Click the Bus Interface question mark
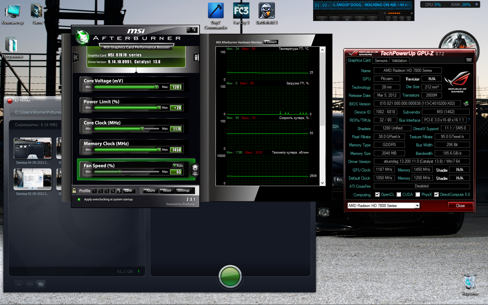 469,120
